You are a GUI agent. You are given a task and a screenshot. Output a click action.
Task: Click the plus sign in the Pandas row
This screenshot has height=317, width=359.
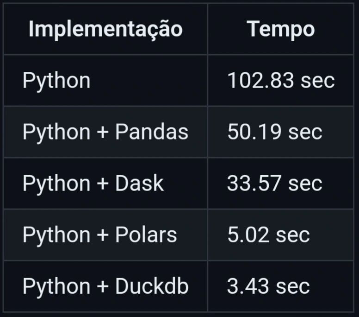[103, 133]
